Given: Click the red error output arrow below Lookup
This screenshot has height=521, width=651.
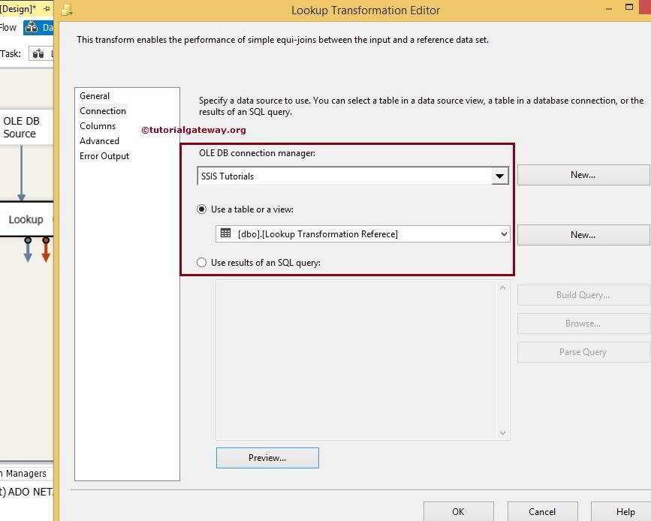Looking at the screenshot, I should pyautogui.click(x=45, y=251).
